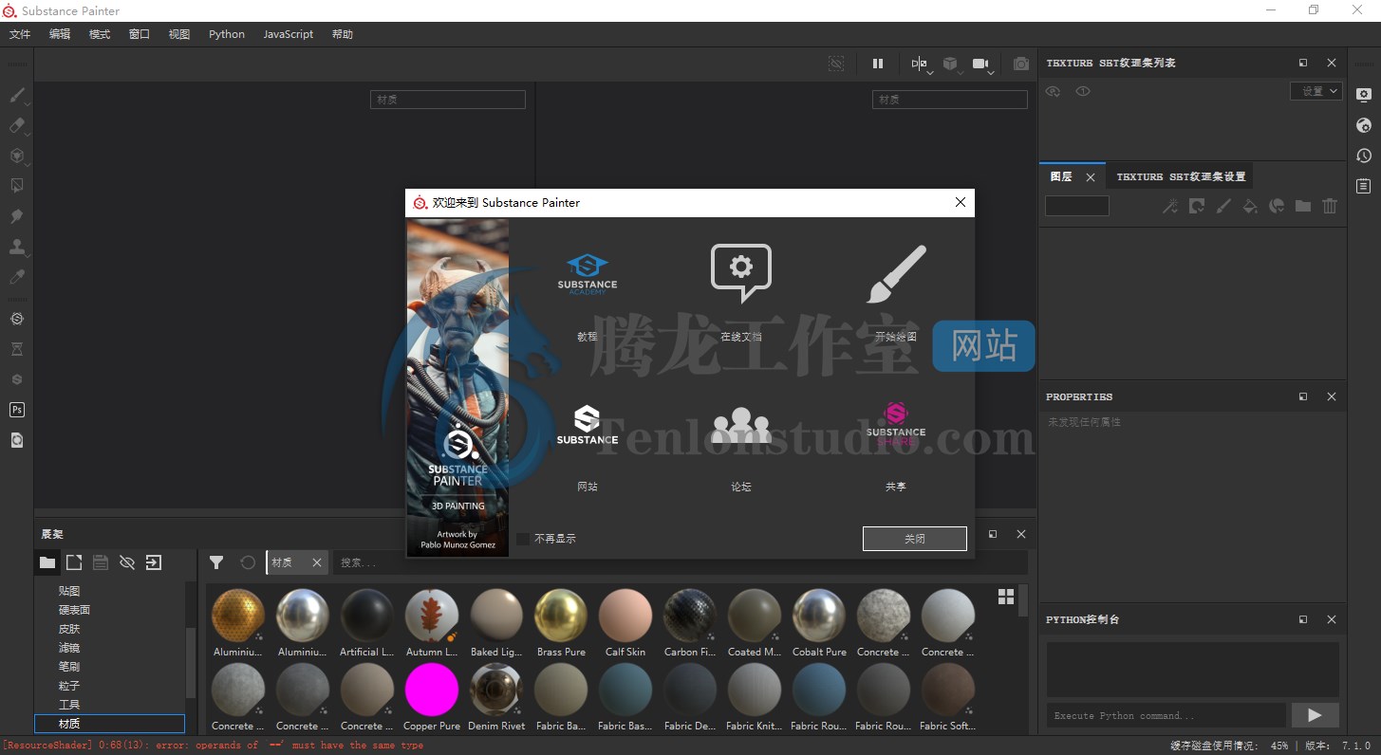1381x755 pixels.
Task: Pause the viewport rendering
Action: click(x=878, y=64)
